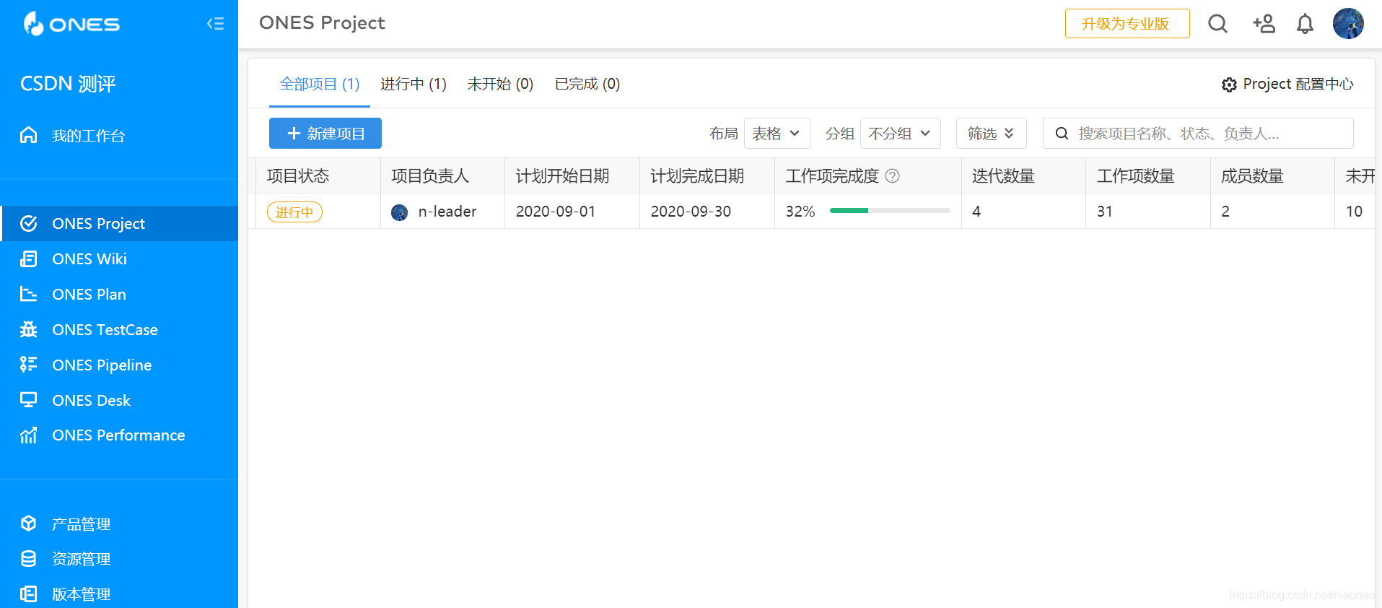
Task: Click the 项目状态 column header
Action: click(x=318, y=176)
